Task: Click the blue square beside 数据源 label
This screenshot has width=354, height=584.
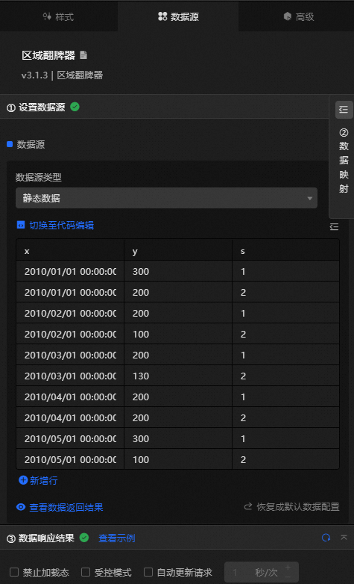Action: [10, 144]
